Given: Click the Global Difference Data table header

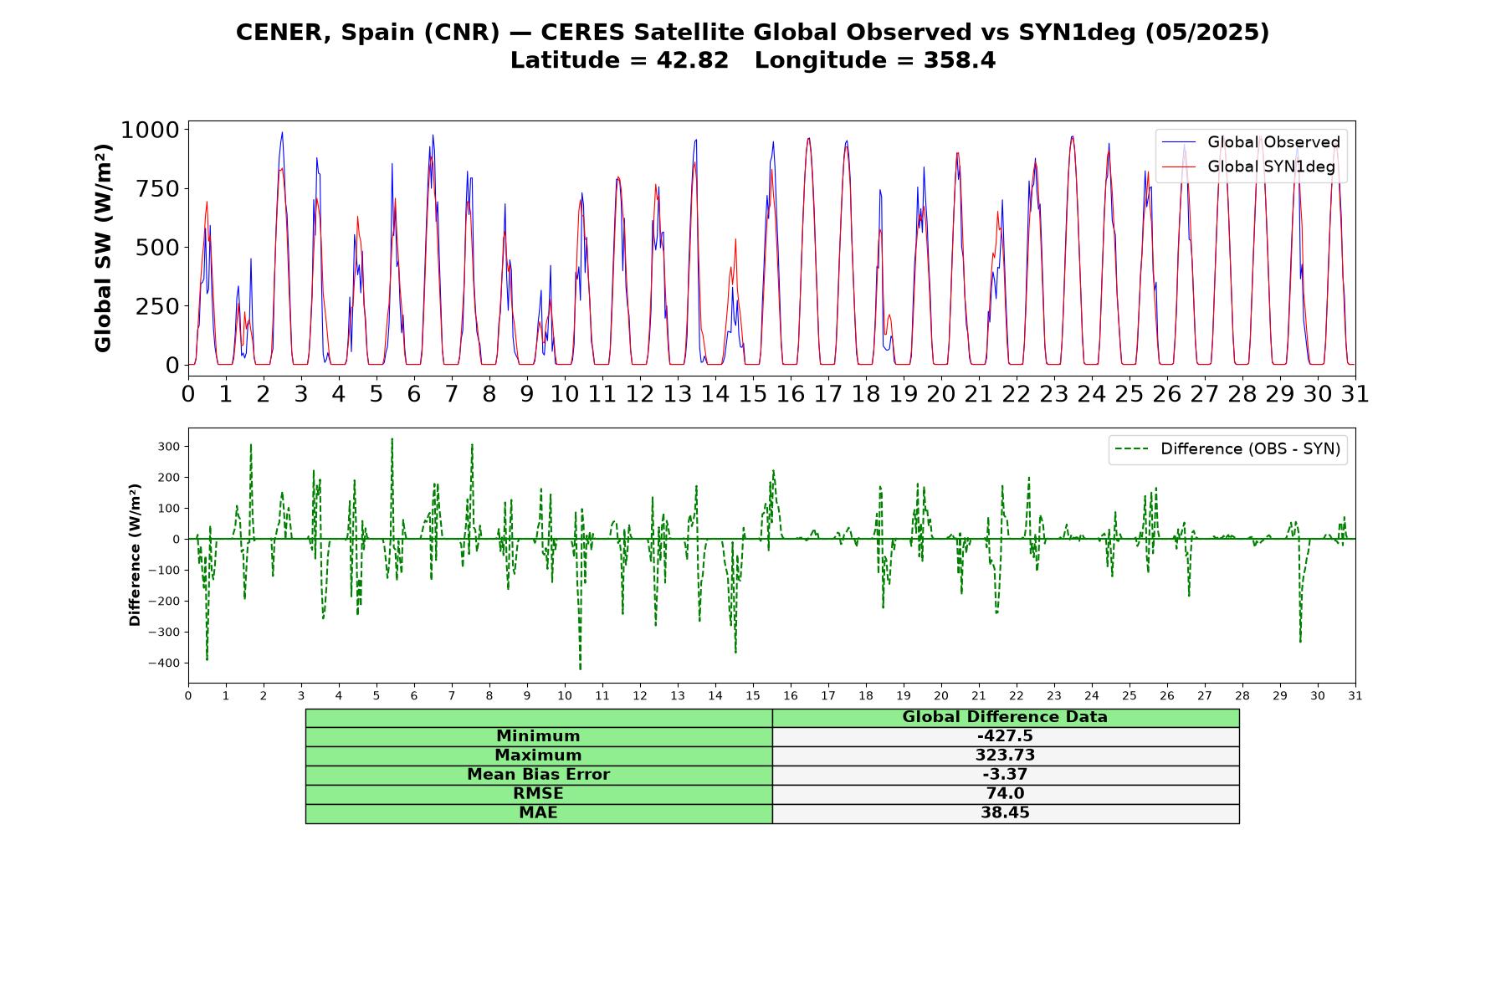Looking at the screenshot, I should coord(1006,717).
